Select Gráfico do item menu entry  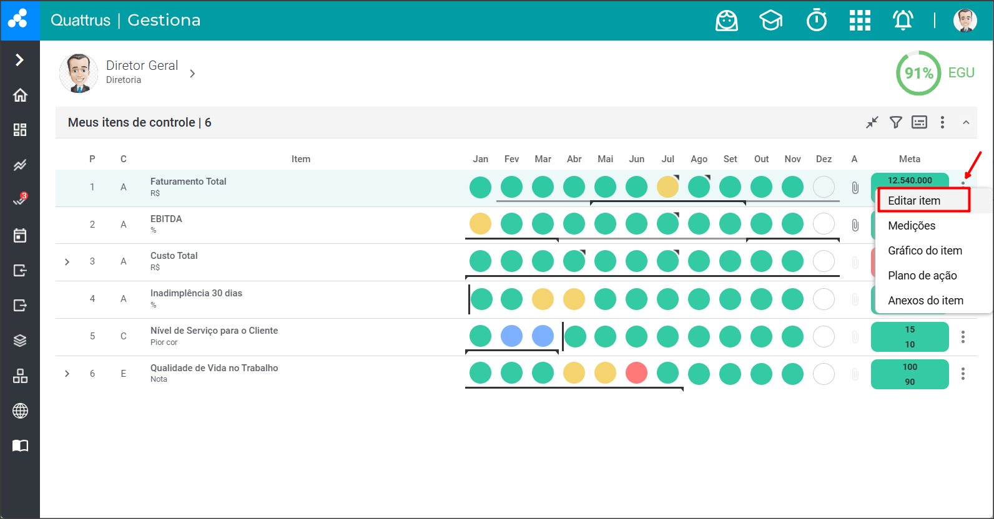(925, 251)
